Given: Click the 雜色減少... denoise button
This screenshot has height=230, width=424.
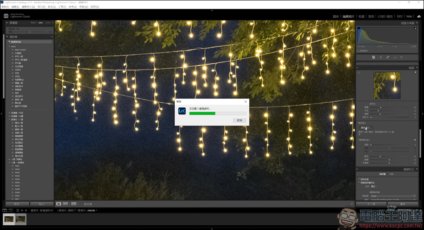Looking at the screenshot, I should tap(365, 128).
